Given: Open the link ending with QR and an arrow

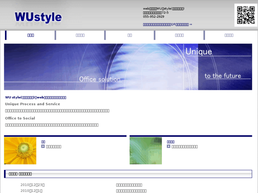Looking at the screenshot, I should pos(168,24).
